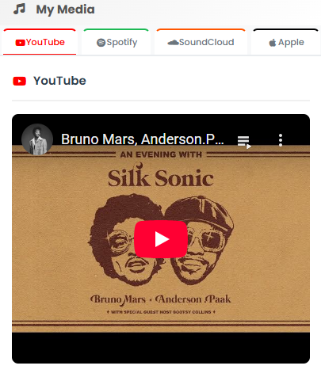Click the red YouTube icon in tab

coord(20,43)
